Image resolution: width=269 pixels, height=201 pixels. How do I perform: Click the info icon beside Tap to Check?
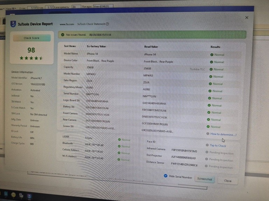(x=207, y=145)
